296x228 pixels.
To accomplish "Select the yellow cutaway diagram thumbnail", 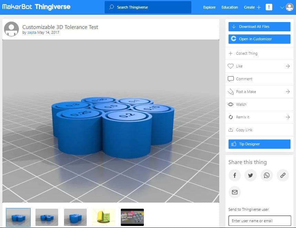I will point(104,217).
